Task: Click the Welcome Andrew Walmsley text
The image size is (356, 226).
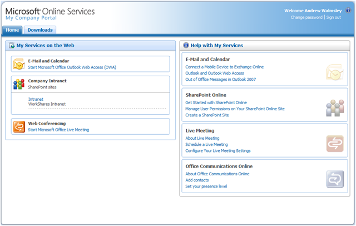Action: point(313,11)
